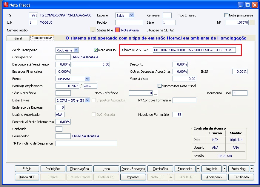Screen dimensions: 260x187
Task: Click the Frete Neg. button
Action: [239, 169]
